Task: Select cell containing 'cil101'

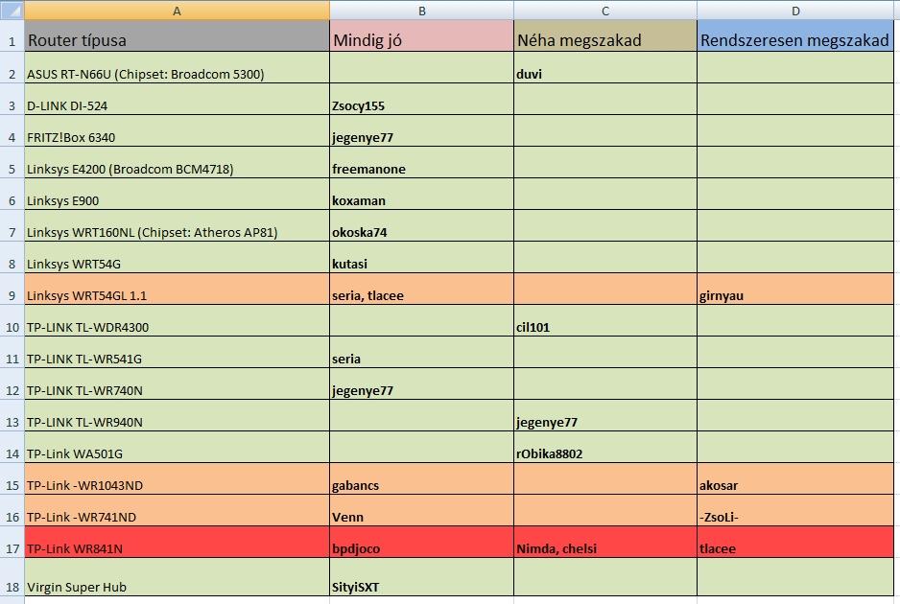Action: point(605,320)
